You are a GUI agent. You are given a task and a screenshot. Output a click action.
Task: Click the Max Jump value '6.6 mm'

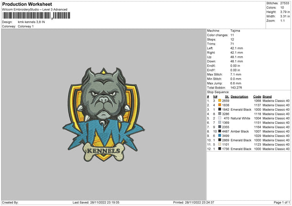[236, 83]
